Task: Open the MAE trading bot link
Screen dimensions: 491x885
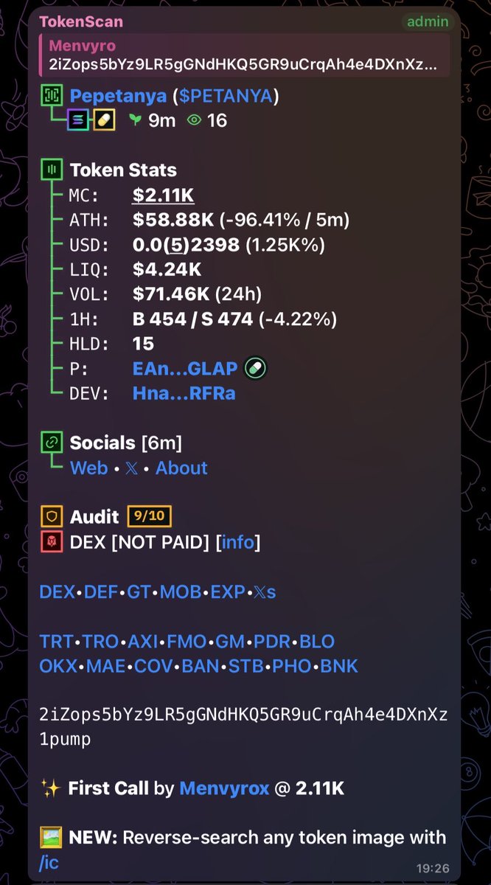Action: [105, 666]
